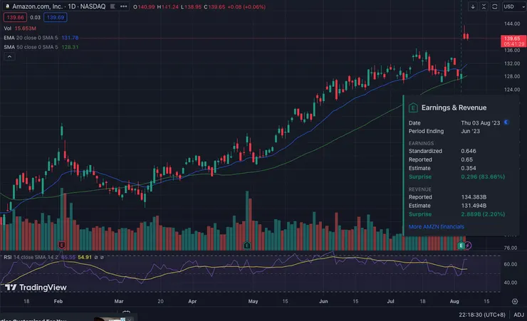Toggle the ADJ adjustment button

point(518,315)
